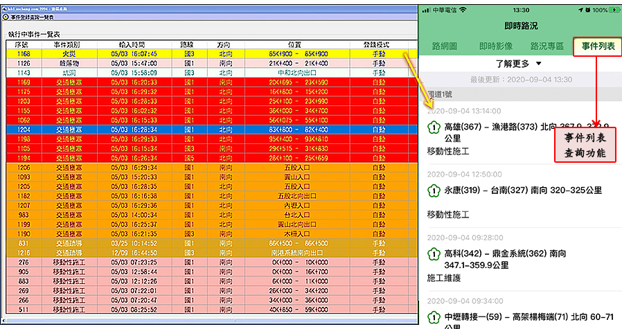This screenshot has width=622, height=329.
Task: Select pink 移動性施工 row 883
Action: pos(211,281)
